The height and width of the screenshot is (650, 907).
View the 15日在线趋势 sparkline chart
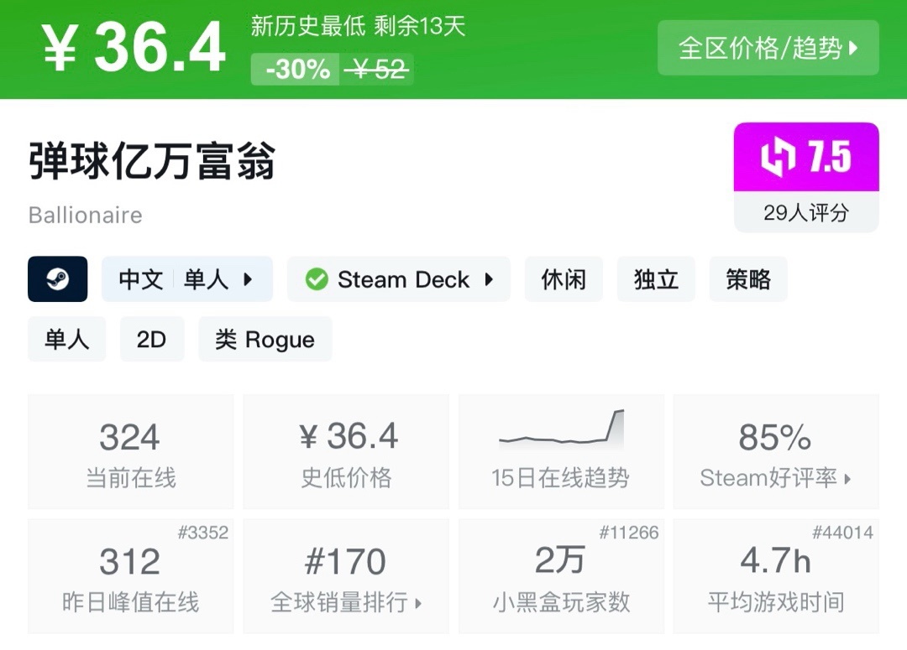[561, 429]
